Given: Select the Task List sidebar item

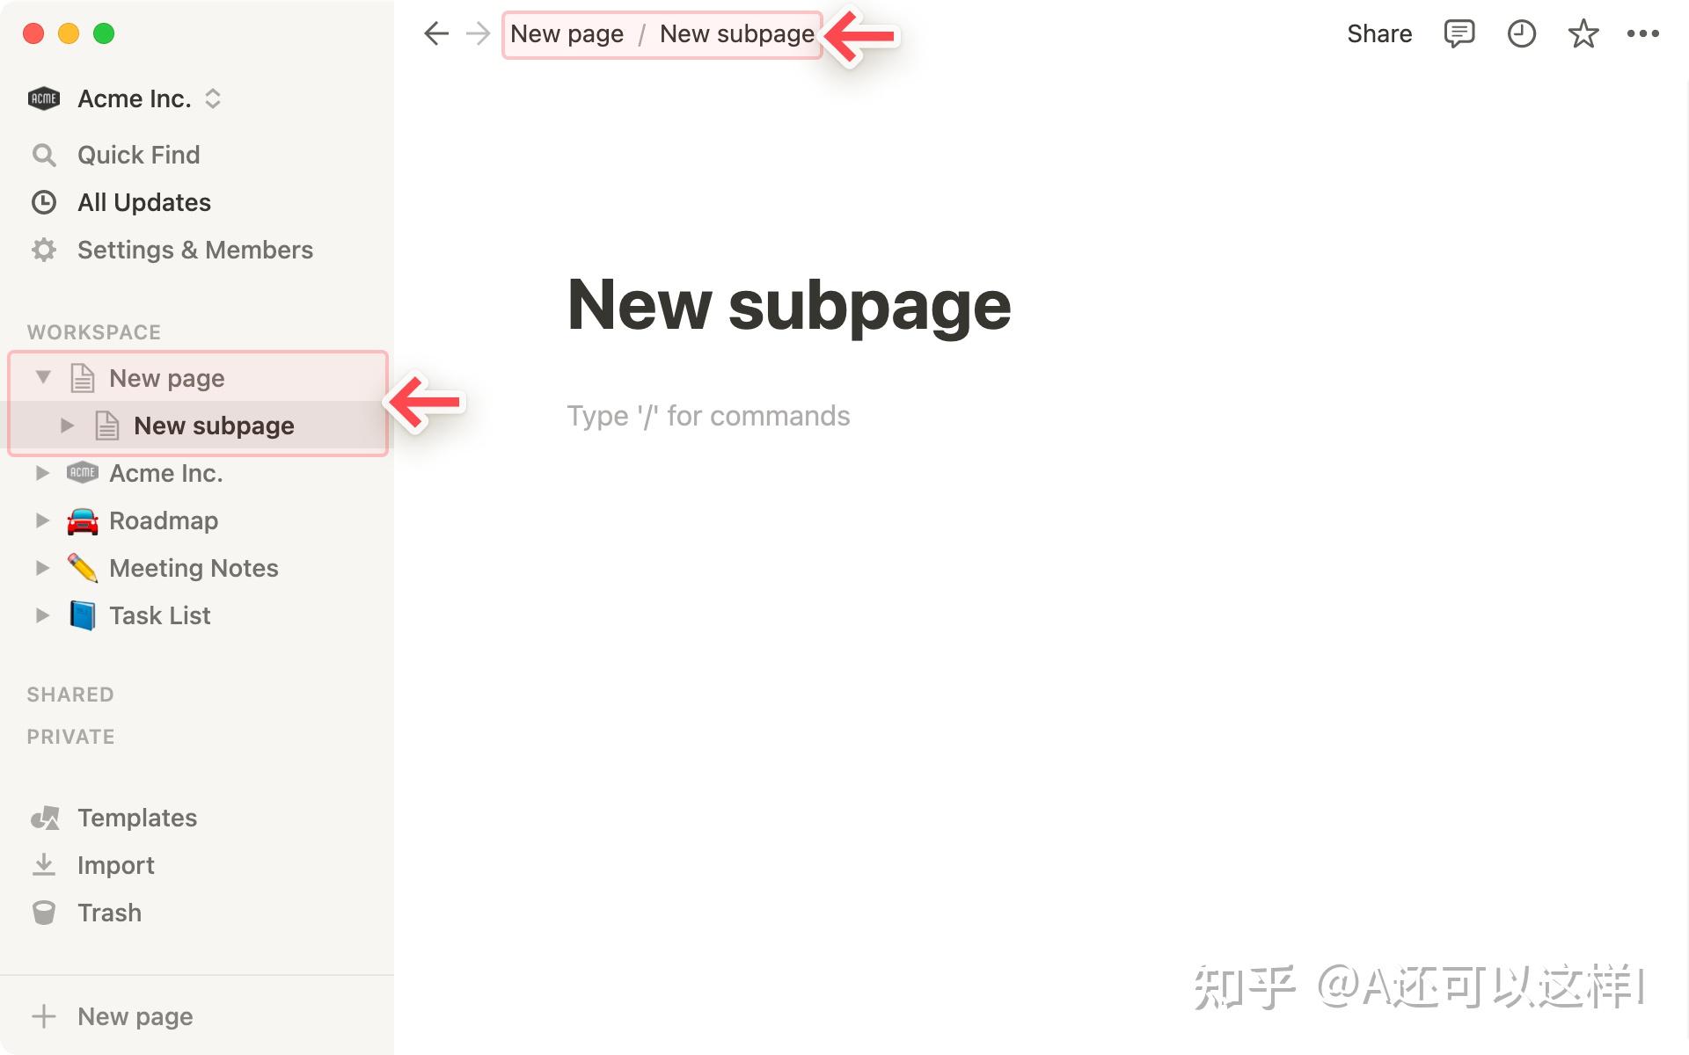Looking at the screenshot, I should point(159,614).
